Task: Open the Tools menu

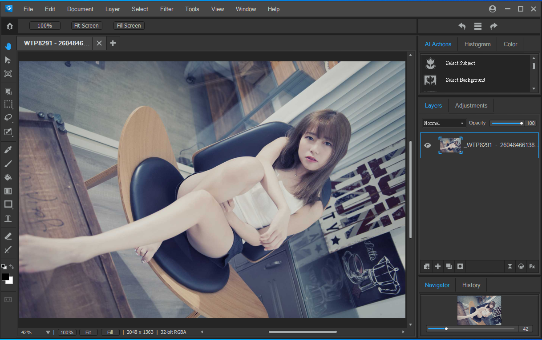Action: 192,9
